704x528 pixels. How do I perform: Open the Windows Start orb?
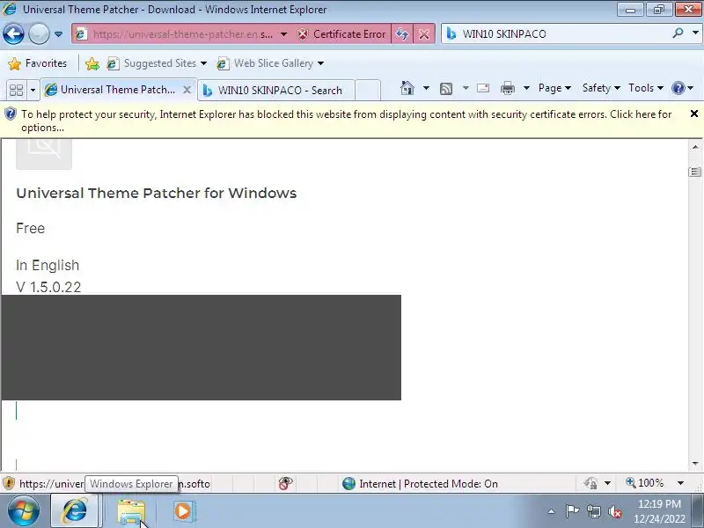tap(24, 511)
